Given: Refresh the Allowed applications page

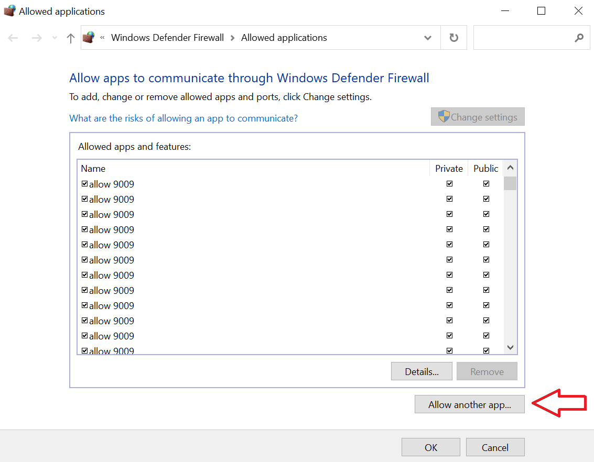Looking at the screenshot, I should click(x=453, y=38).
